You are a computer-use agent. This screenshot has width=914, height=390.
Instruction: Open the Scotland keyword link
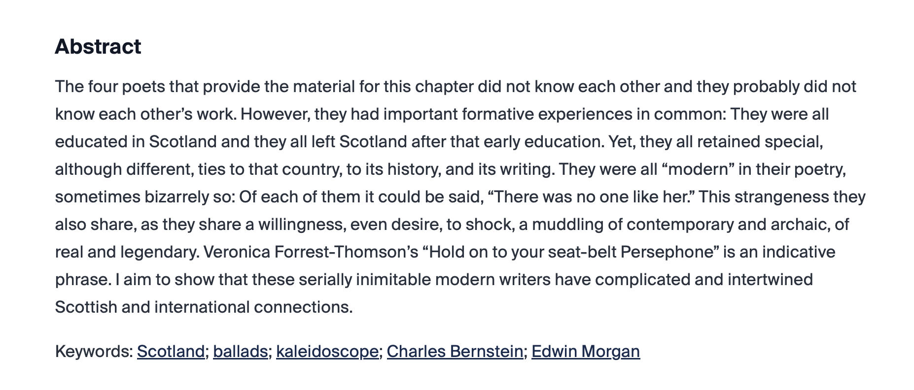[171, 351]
